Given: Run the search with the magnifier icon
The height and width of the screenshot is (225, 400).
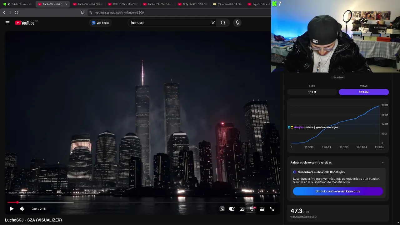Looking at the screenshot, I should tap(223, 22).
